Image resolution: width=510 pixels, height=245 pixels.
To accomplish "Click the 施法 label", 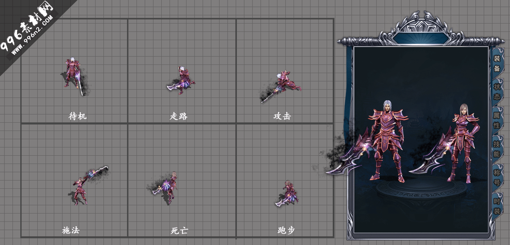I will tap(71, 230).
